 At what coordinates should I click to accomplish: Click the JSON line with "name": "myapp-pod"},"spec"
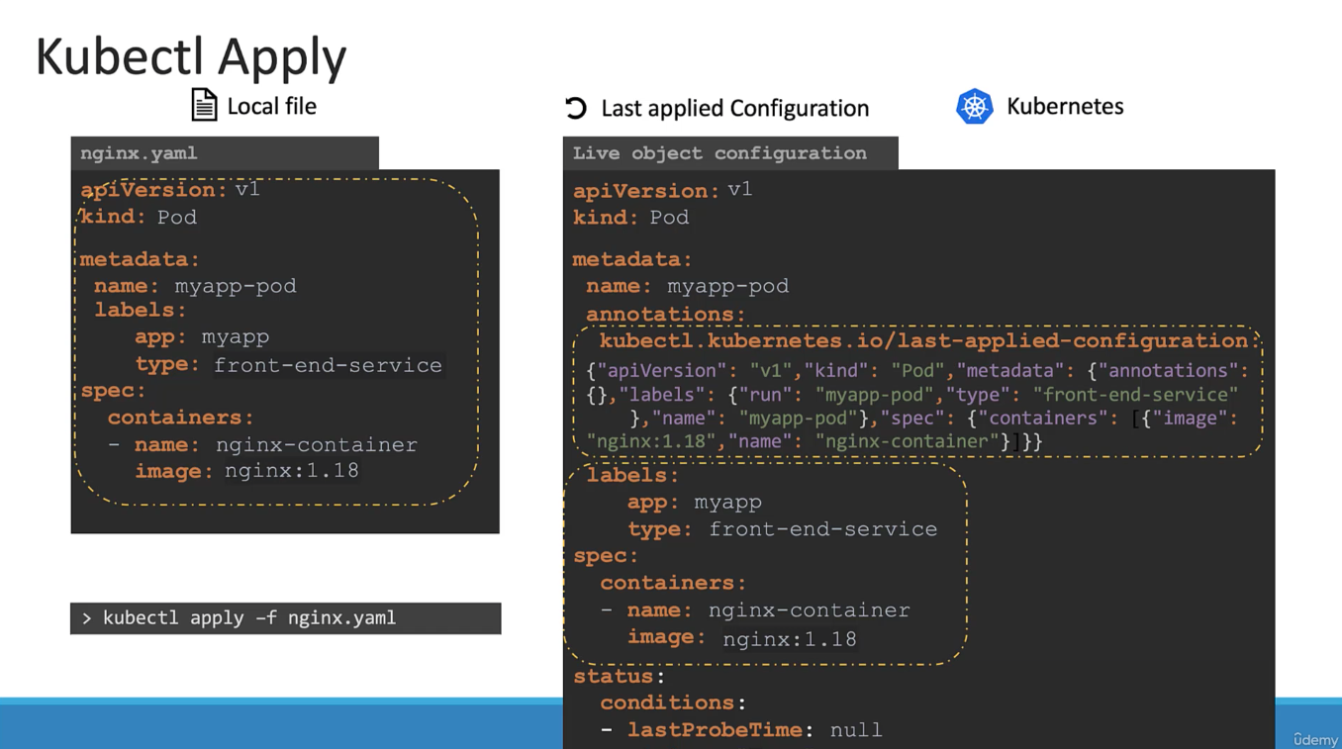click(x=934, y=418)
